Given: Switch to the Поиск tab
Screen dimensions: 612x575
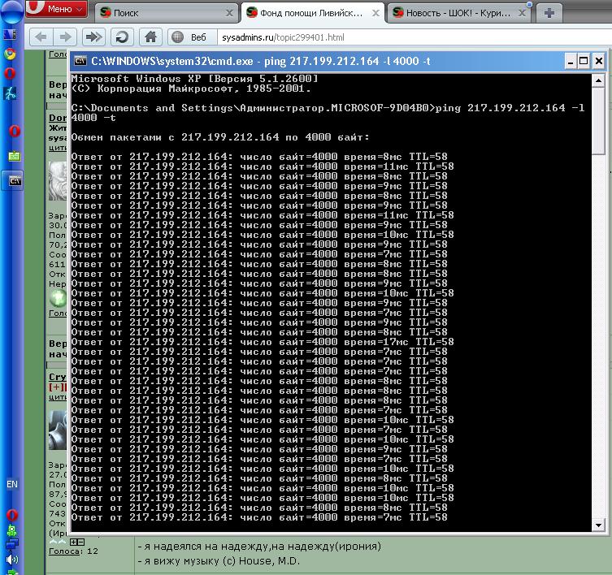Looking at the screenshot, I should click(167, 13).
